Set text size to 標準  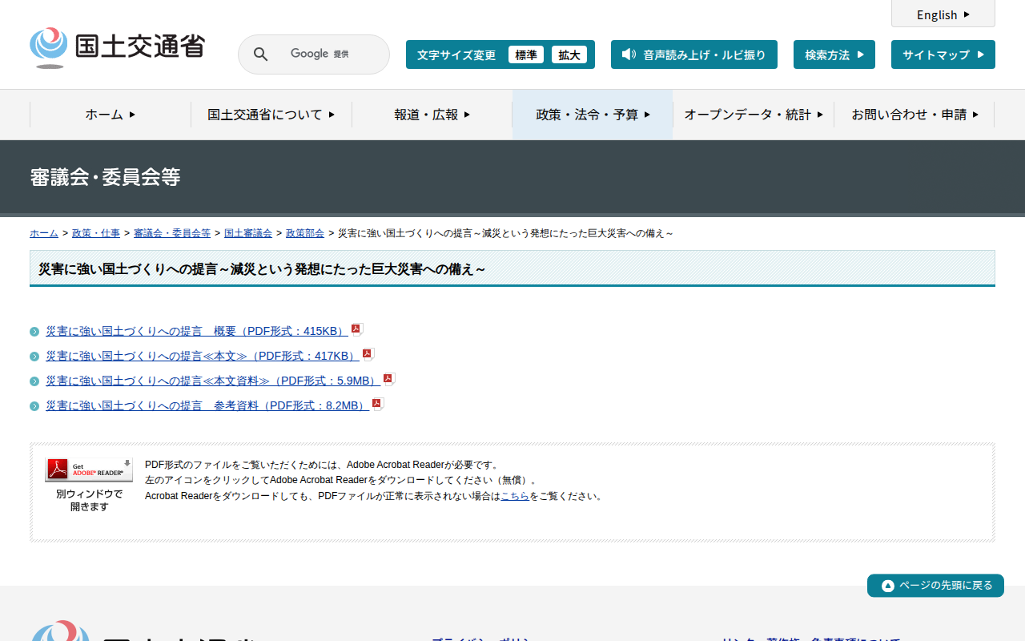point(526,54)
